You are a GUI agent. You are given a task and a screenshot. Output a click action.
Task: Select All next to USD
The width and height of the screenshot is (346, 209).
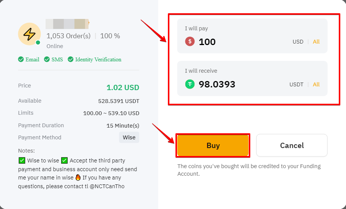pos(316,42)
